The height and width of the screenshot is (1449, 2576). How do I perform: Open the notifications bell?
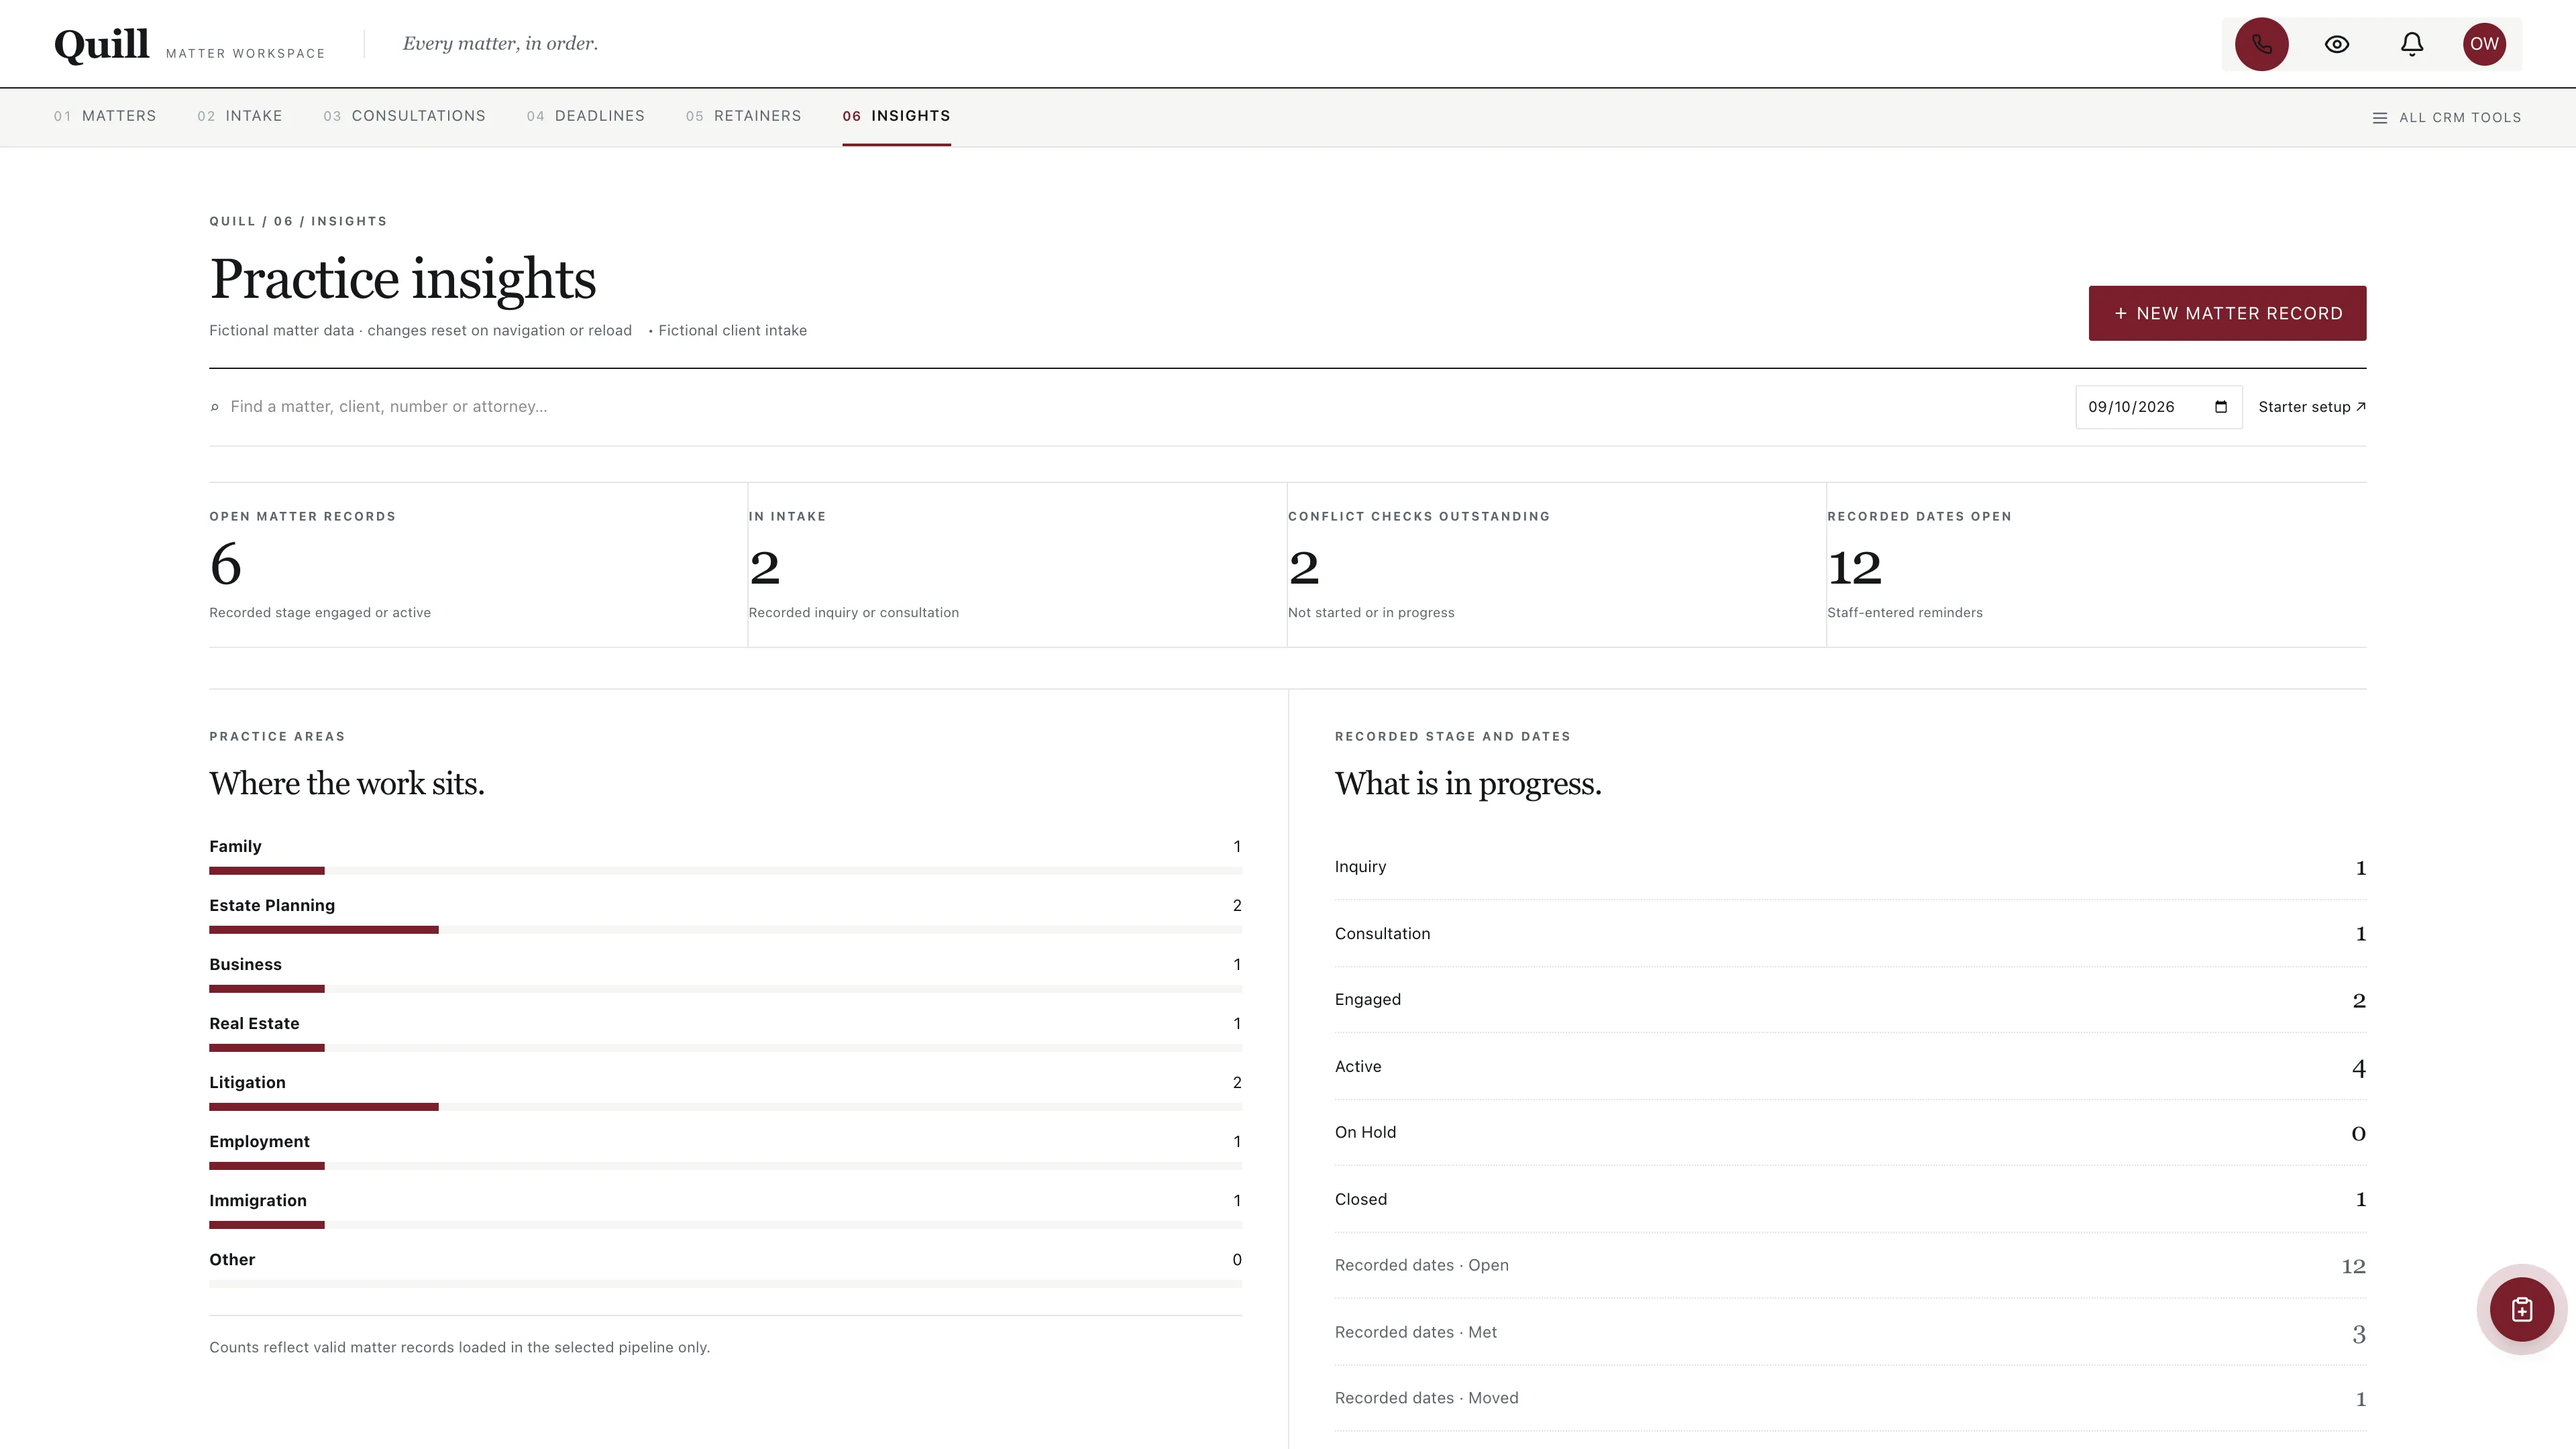2411,44
